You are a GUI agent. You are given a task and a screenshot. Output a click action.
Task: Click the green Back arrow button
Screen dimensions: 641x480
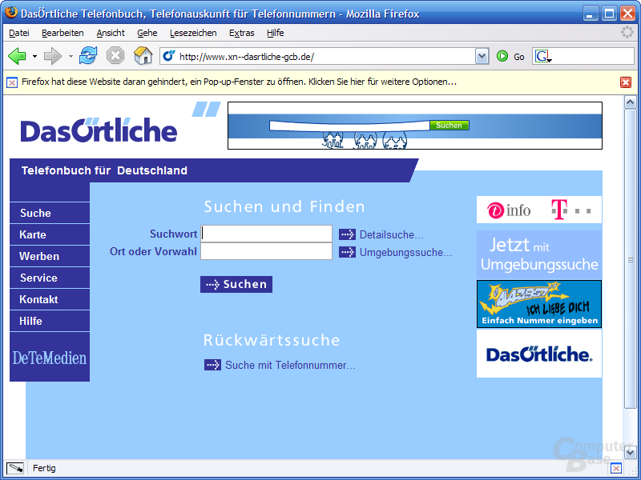point(18,56)
